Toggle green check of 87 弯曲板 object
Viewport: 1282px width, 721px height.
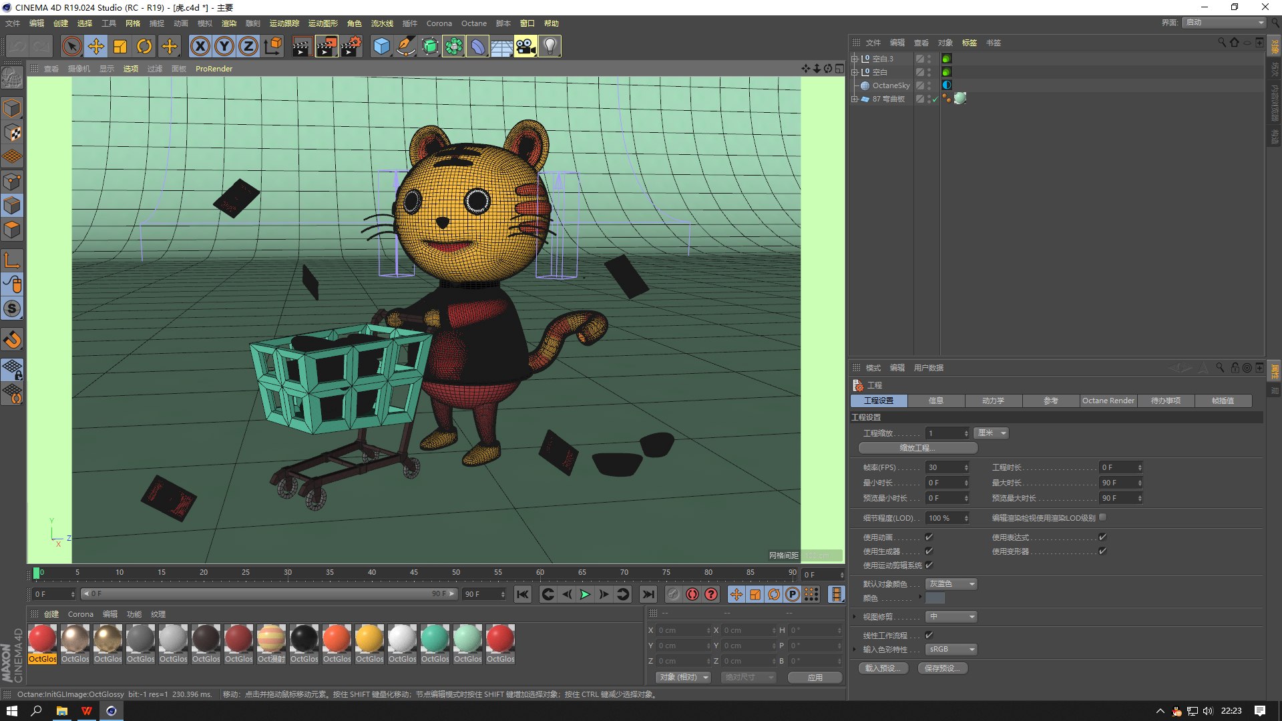(x=935, y=99)
